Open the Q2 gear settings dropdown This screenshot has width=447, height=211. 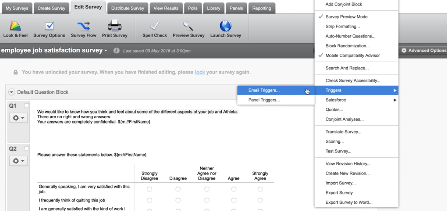(x=18, y=161)
